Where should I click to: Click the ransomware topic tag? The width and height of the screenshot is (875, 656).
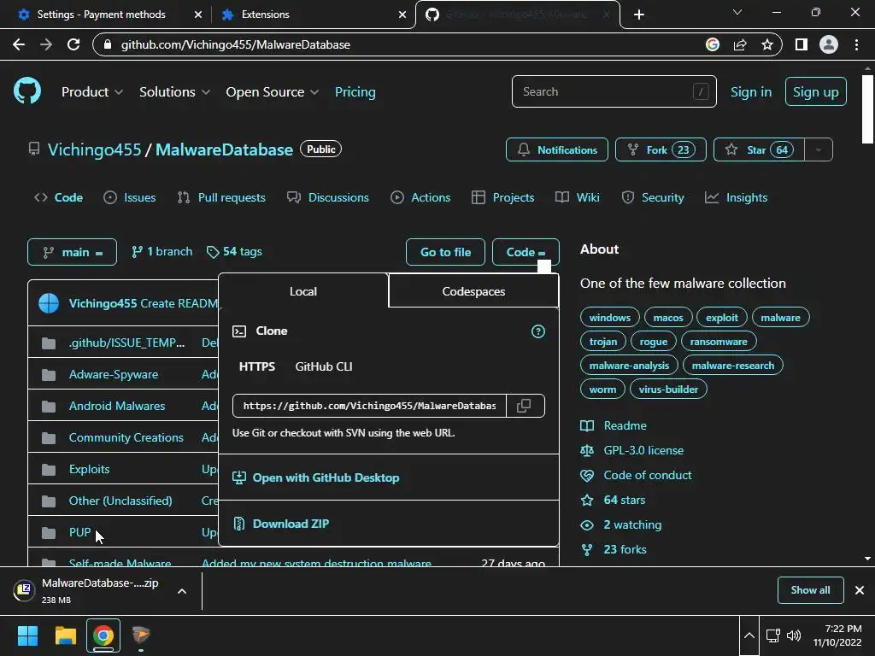[719, 342]
